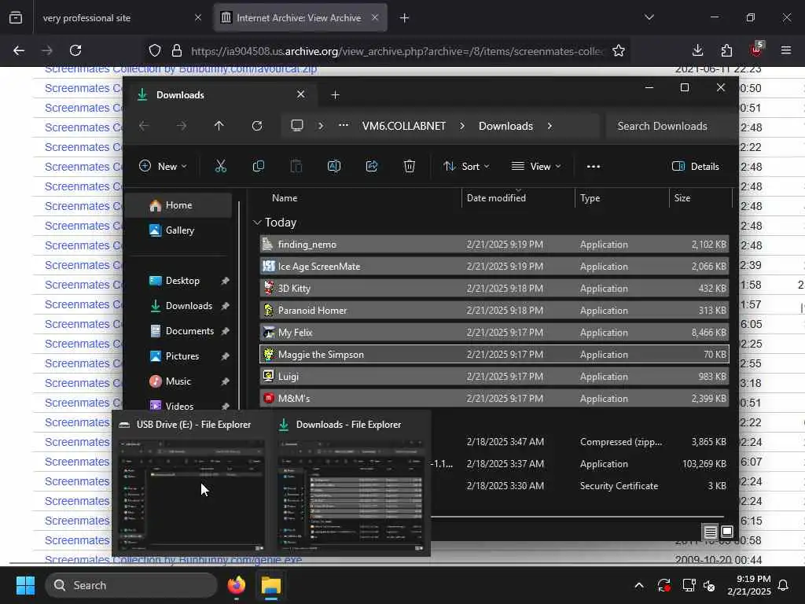Select the Paranoid Homer file
This screenshot has width=805, height=604.
point(494,311)
